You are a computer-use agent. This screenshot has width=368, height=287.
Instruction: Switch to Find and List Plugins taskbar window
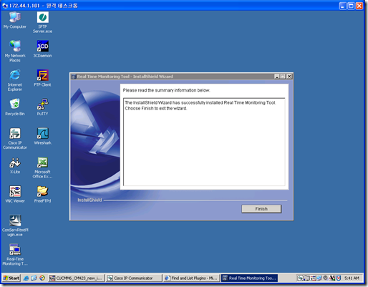(191, 278)
